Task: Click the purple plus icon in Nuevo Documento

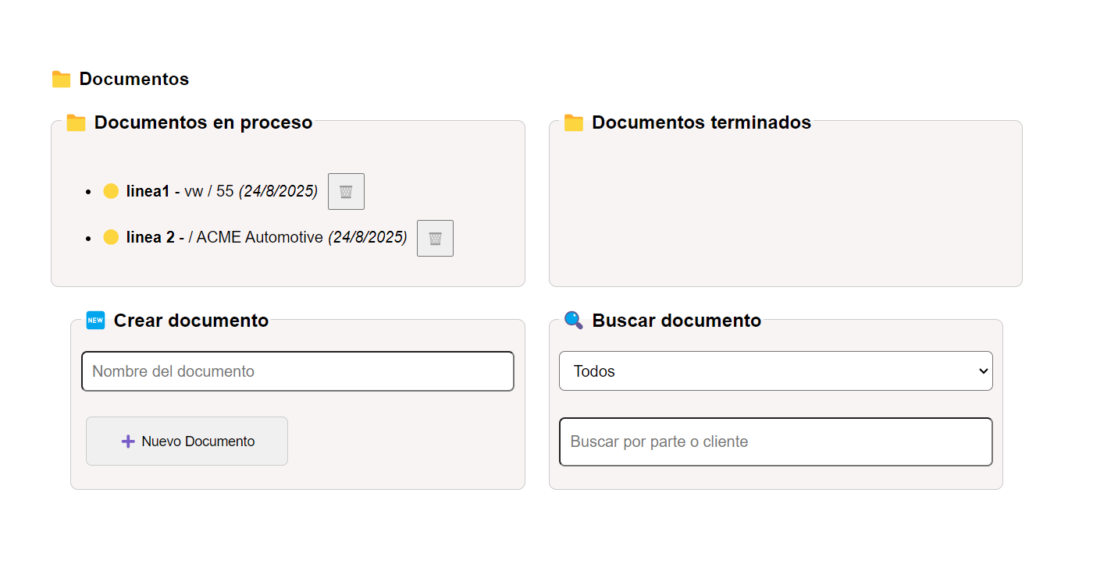Action: (128, 441)
